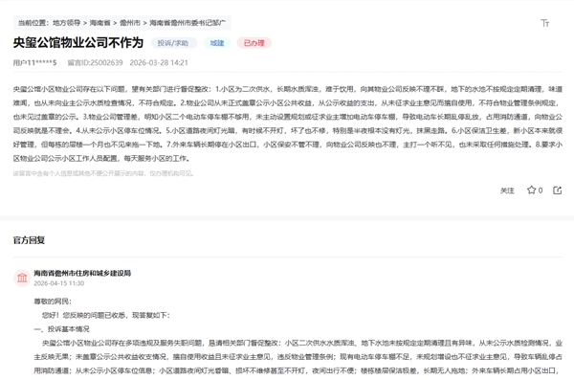Image resolution: width=574 pixels, height=380 pixels.
Task: Click the title 央玺公馆物业公司不作为
Action: tap(78, 42)
